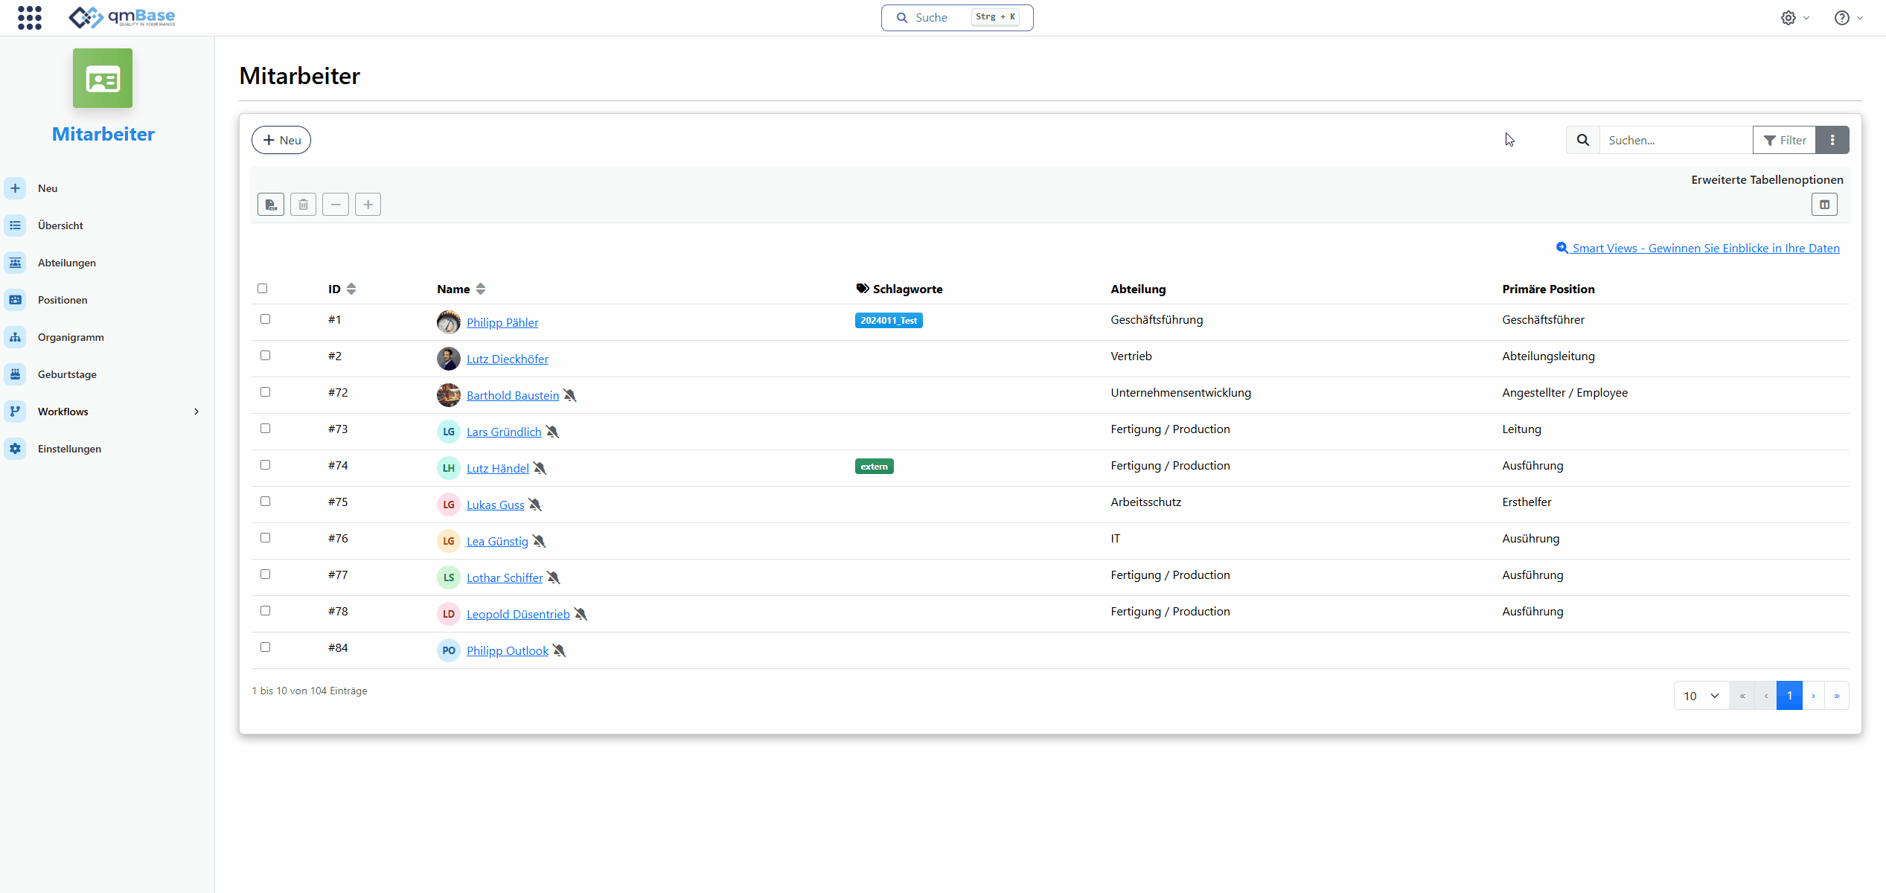Click the Neu button above the table
This screenshot has width=1886, height=893.
(x=281, y=140)
